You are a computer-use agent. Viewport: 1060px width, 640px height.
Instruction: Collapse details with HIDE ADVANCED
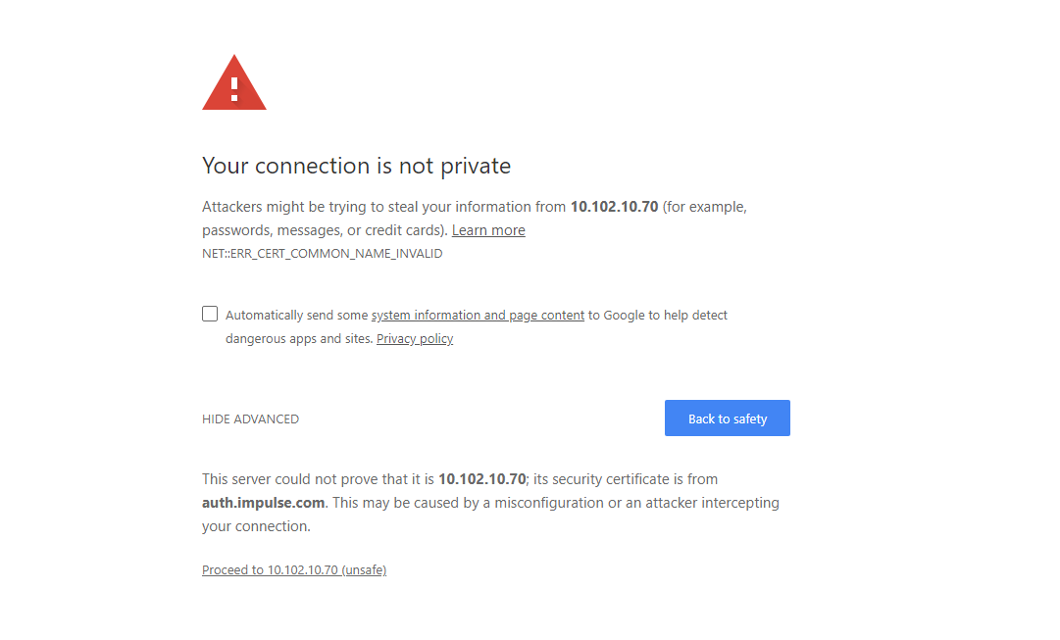[x=250, y=419]
